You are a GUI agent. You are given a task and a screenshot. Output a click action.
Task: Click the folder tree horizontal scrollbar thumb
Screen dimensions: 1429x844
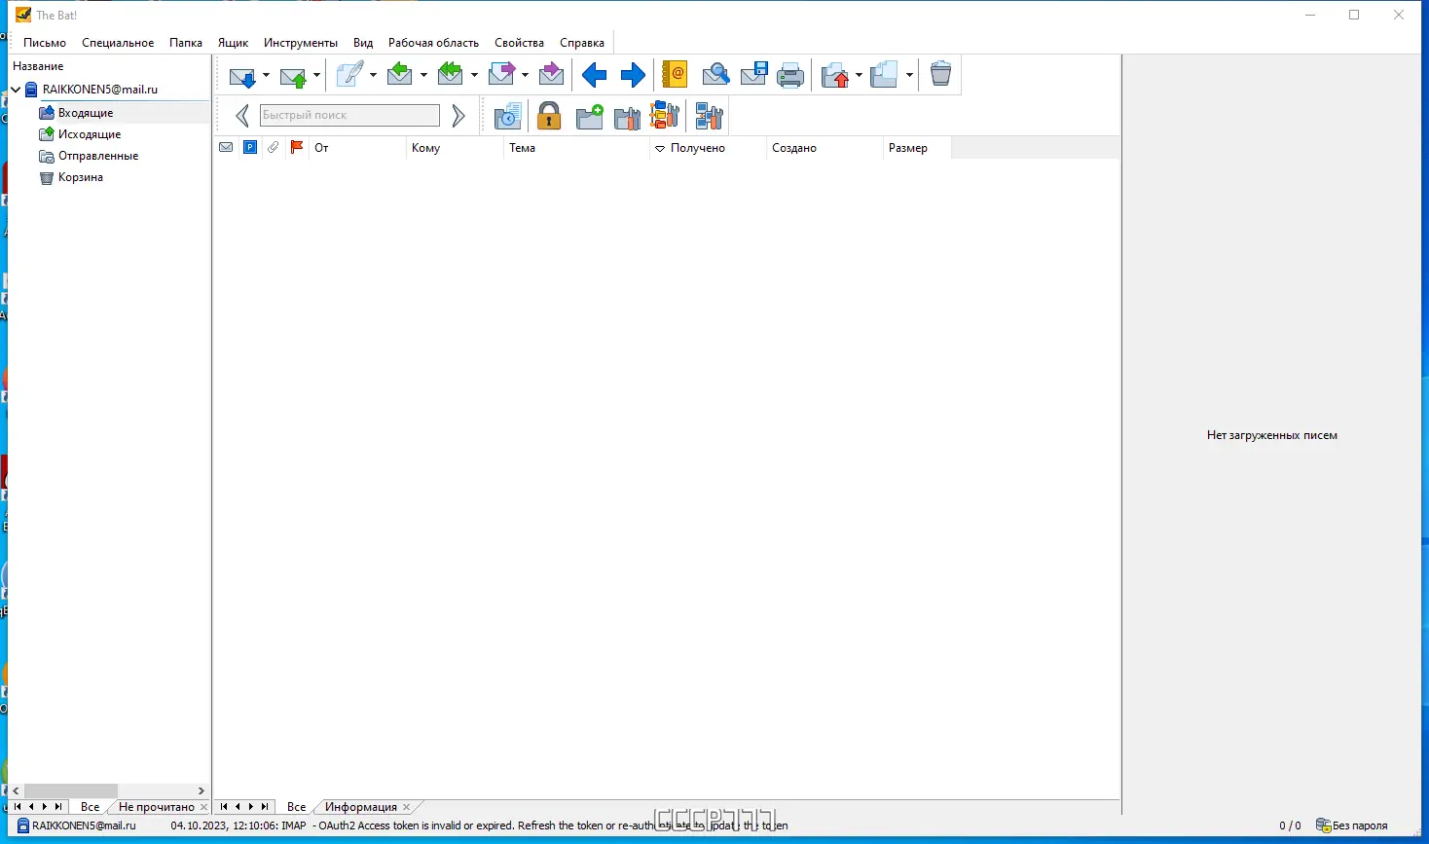click(x=71, y=791)
